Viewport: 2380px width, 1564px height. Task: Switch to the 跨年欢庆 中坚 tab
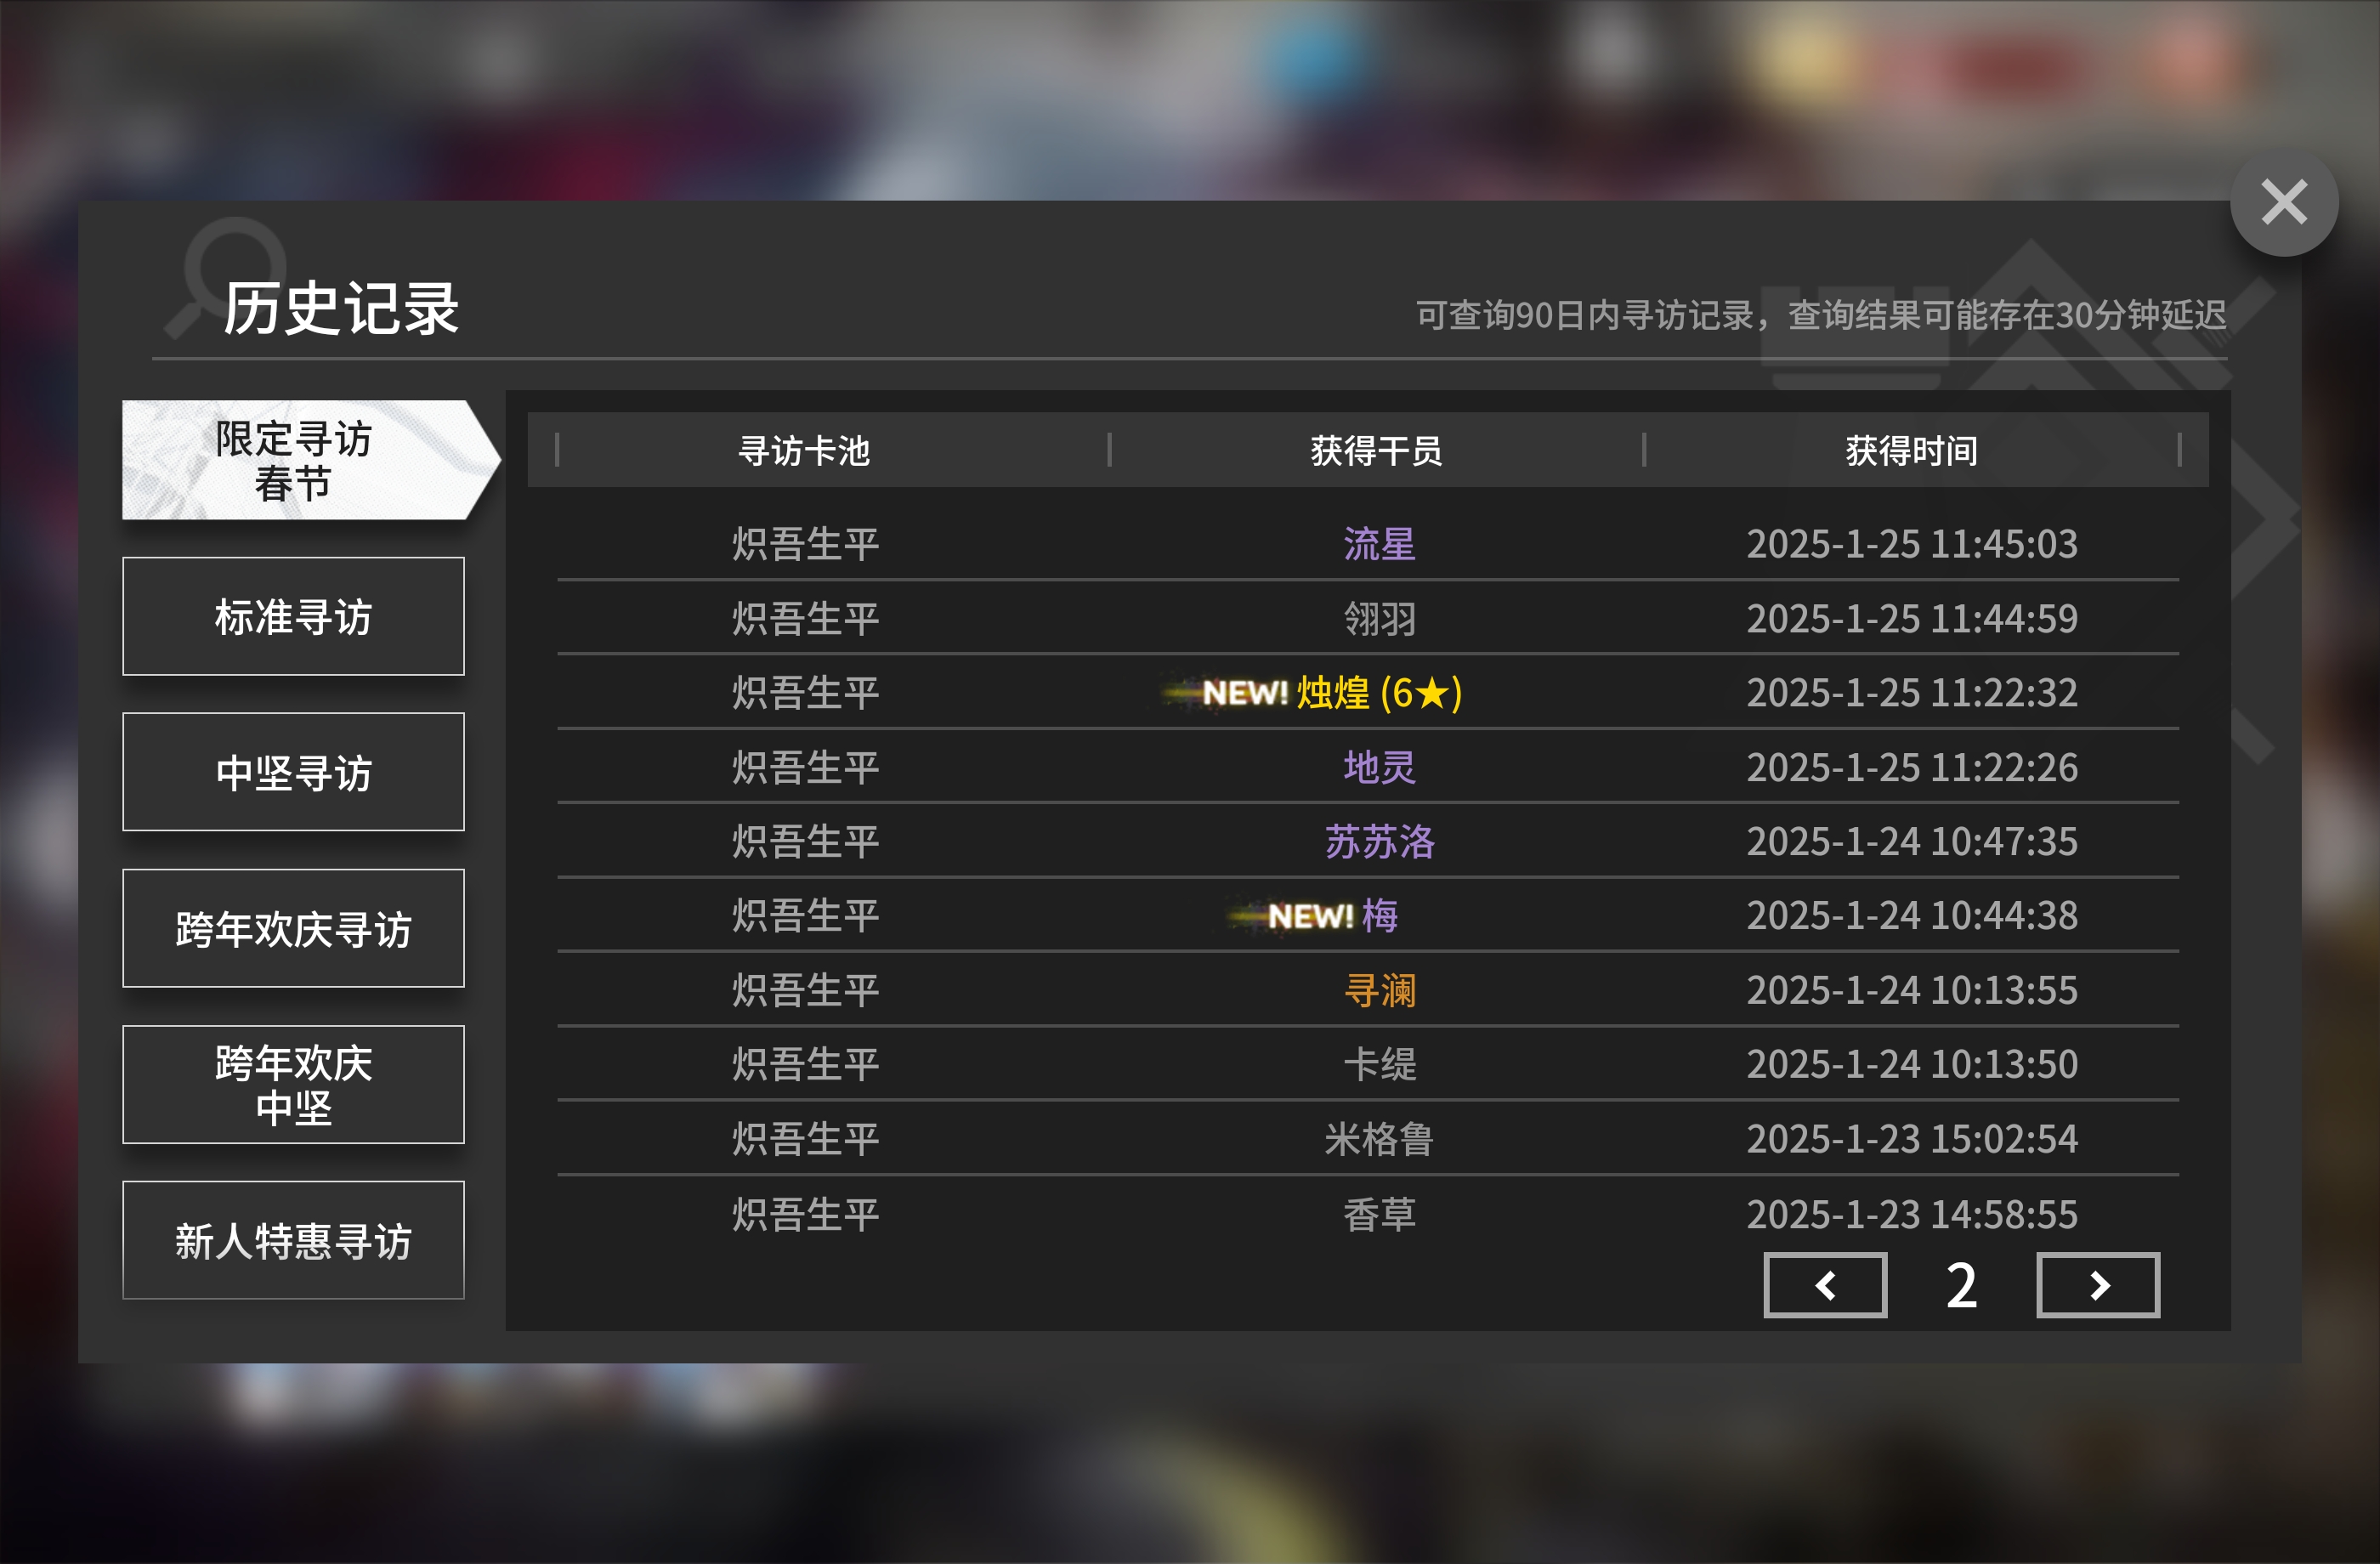(293, 1084)
